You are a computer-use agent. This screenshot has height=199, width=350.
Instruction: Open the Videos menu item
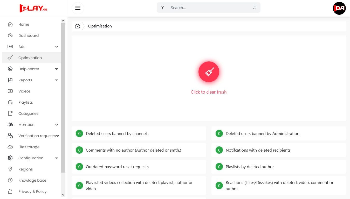pos(24,91)
